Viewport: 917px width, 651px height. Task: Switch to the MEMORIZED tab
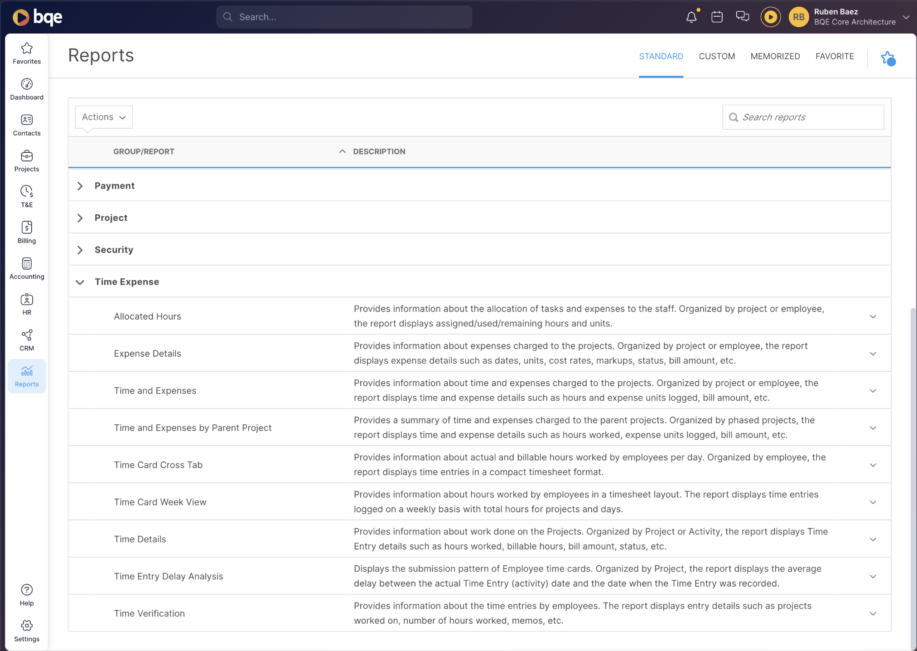pos(775,56)
